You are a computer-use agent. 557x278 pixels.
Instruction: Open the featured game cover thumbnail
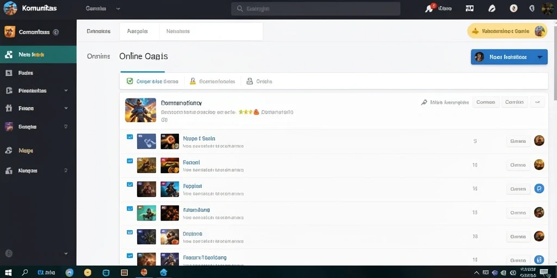[141, 110]
